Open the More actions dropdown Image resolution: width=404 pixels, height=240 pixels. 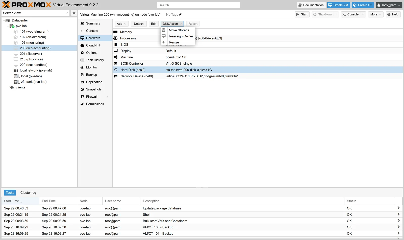pyautogui.click(x=376, y=14)
